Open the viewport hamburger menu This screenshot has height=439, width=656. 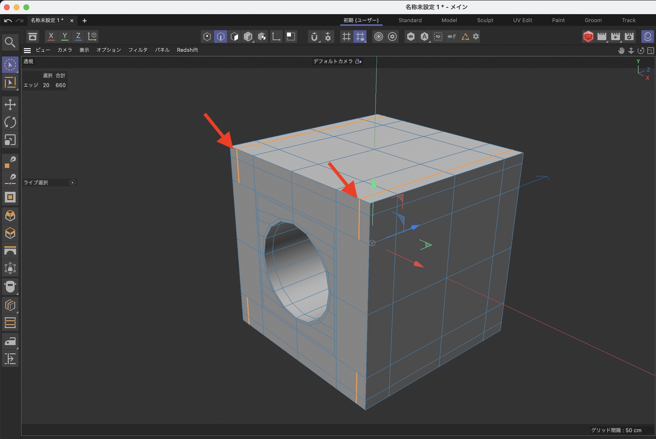pos(27,50)
